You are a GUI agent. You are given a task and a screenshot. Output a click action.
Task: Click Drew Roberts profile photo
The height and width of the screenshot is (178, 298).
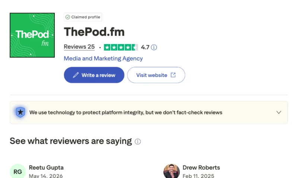pos(171,171)
